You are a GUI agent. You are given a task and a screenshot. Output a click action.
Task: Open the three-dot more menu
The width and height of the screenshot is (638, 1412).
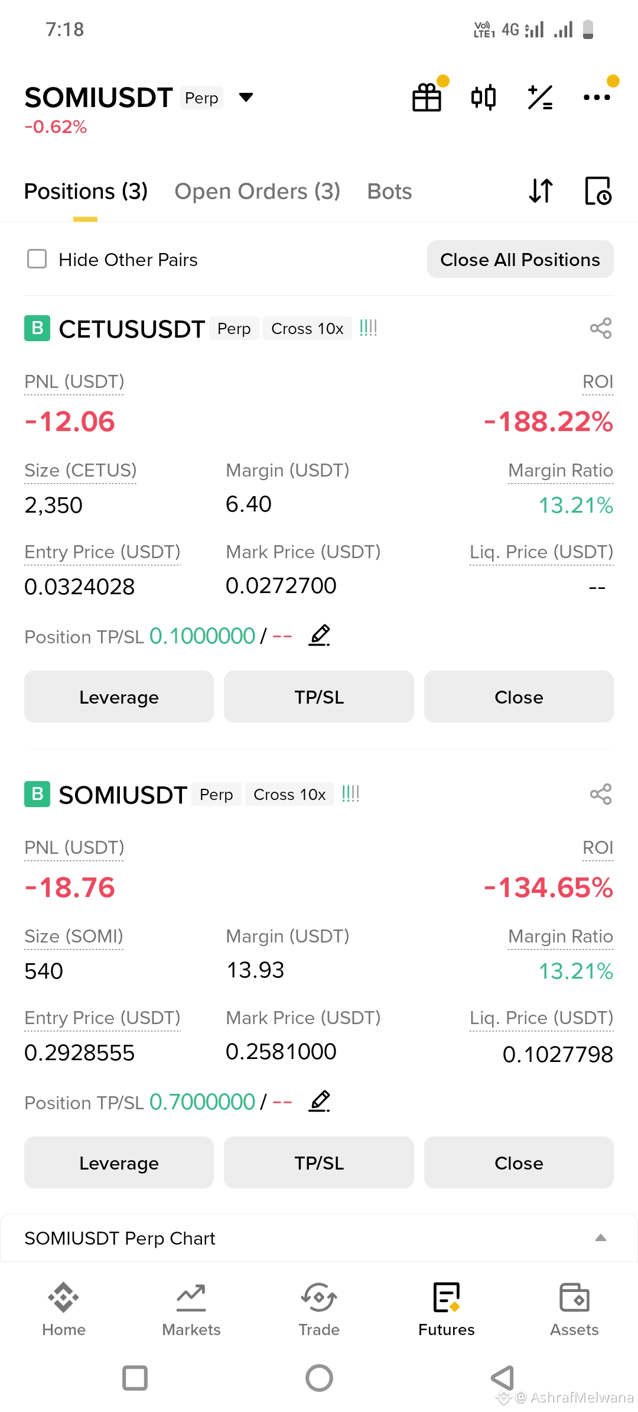[x=597, y=98]
